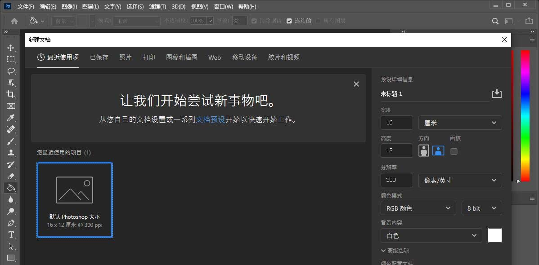
Task: Select the Blur tool
Action: tap(11, 199)
